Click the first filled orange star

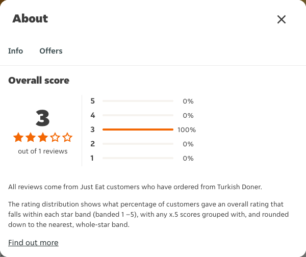coord(18,137)
